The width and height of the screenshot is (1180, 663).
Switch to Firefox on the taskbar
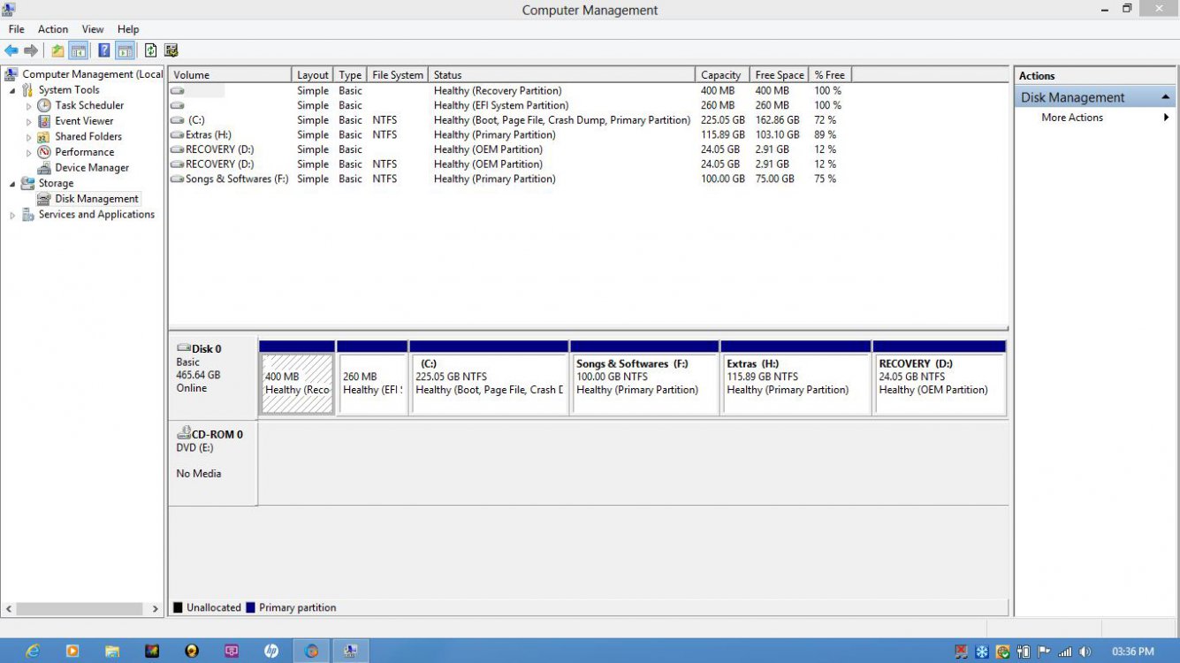coord(311,652)
